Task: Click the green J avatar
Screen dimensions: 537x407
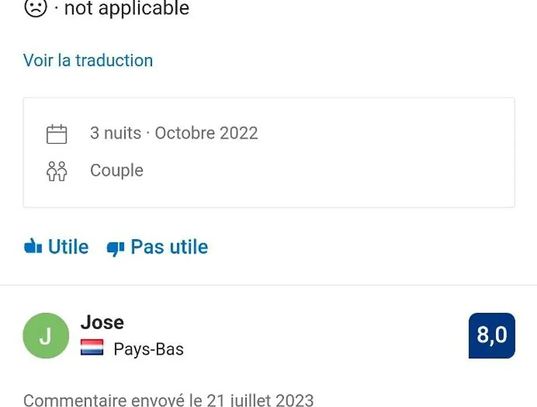Action: click(x=46, y=335)
